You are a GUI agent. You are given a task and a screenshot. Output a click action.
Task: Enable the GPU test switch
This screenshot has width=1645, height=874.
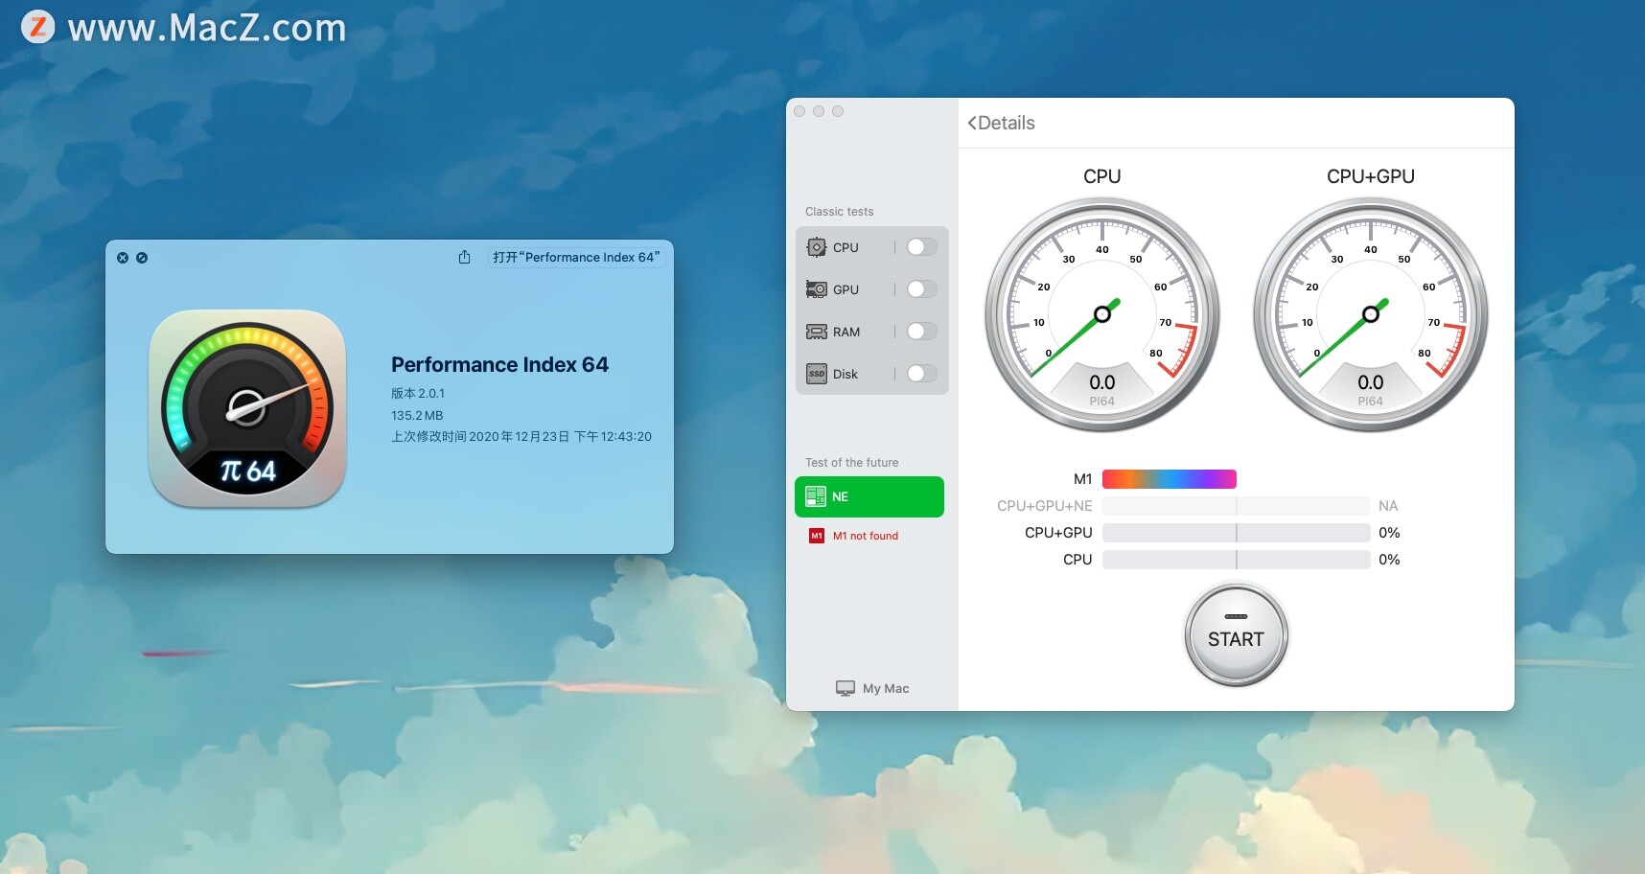tap(921, 289)
